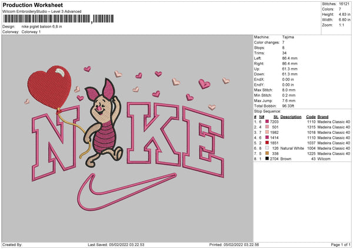
Task: Select thread code 1315
Action: pos(311,127)
